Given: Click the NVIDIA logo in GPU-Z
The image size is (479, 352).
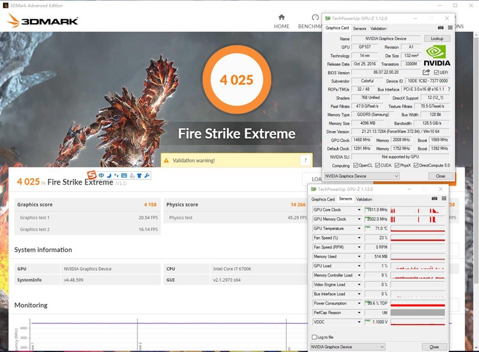Looking at the screenshot, I should (437, 56).
